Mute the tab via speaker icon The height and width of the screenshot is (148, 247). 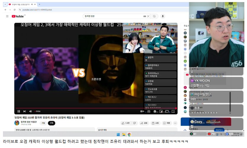(32, 4)
